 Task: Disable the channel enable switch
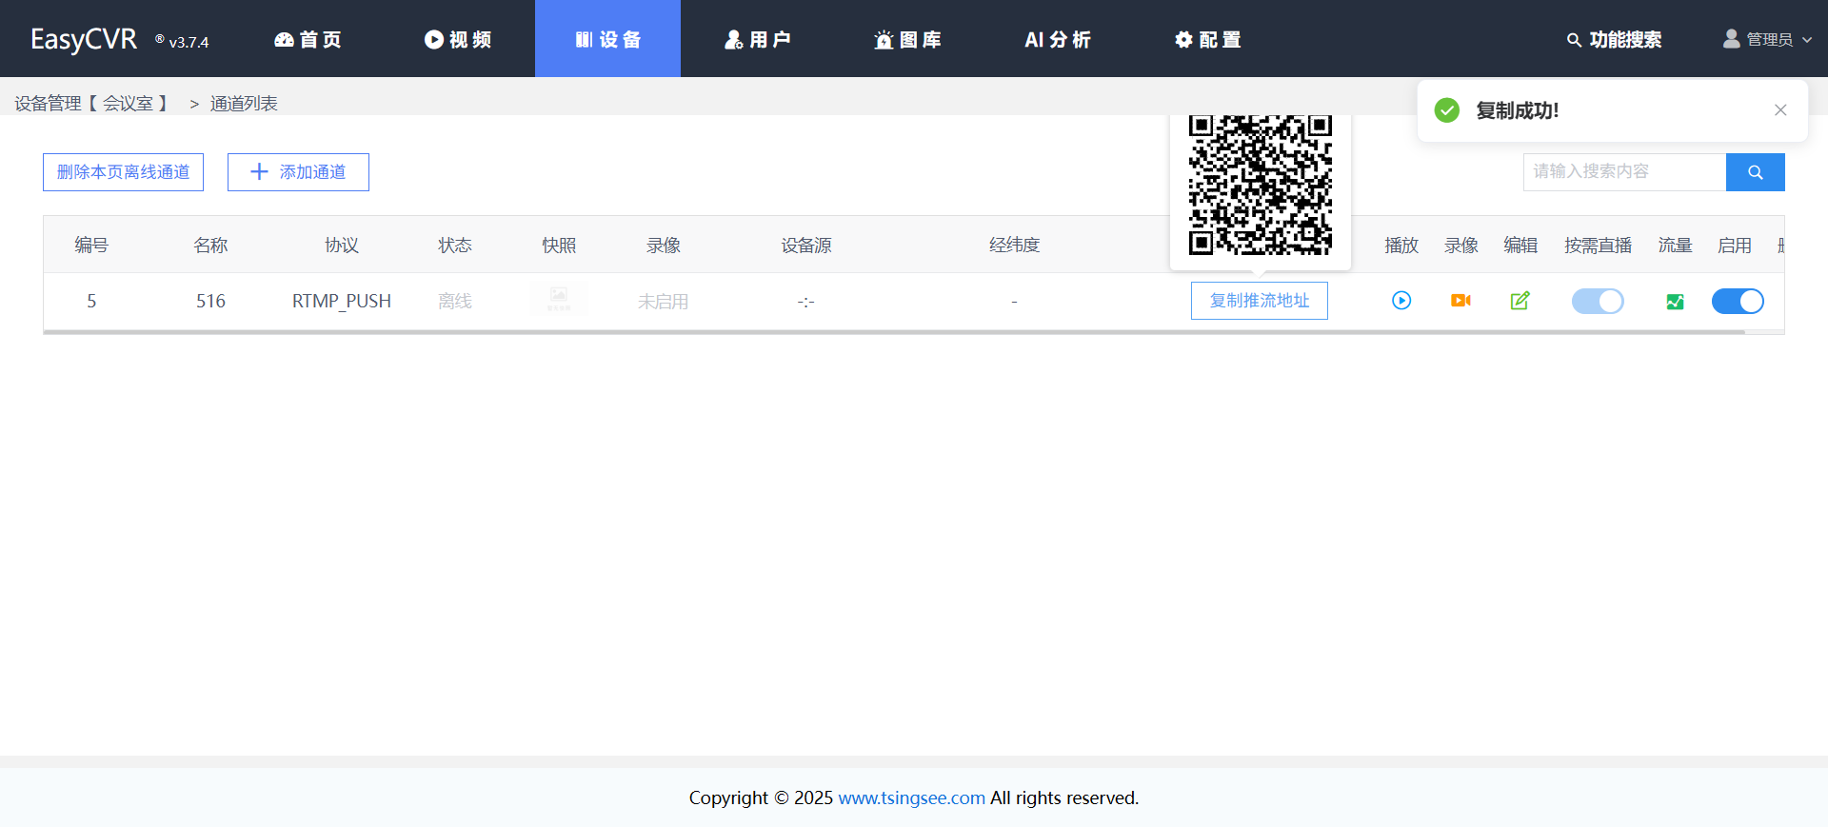(x=1737, y=302)
